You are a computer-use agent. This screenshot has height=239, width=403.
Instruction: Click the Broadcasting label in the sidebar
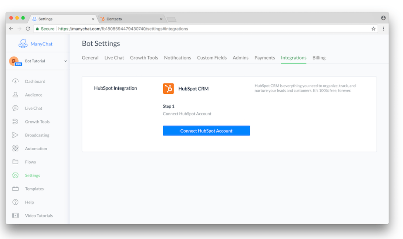tap(37, 135)
